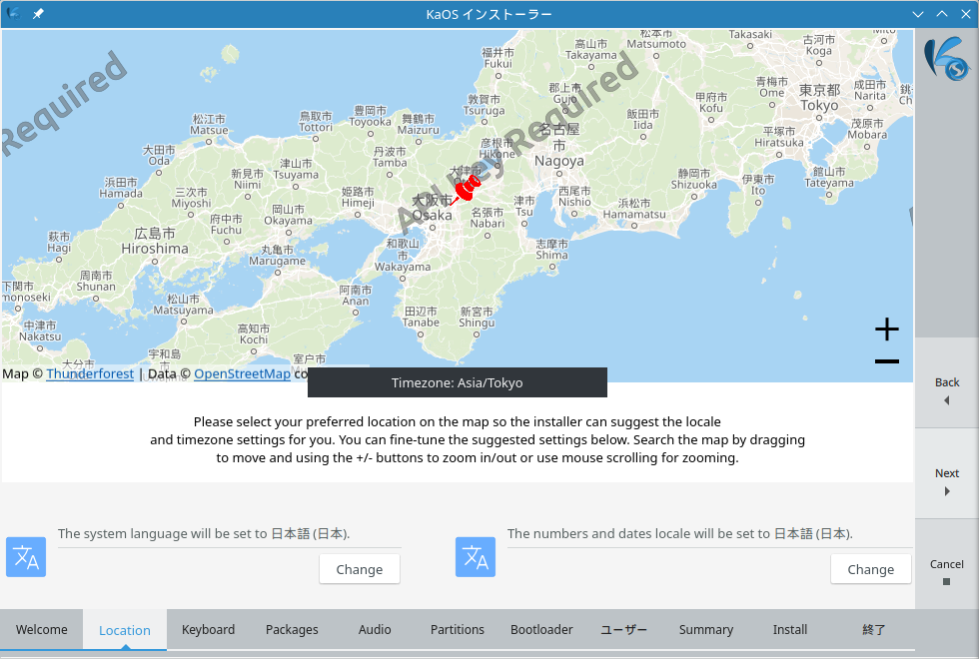The width and height of the screenshot is (979, 659).
Task: Toggle the pin window icon in title bar
Action: click(x=38, y=14)
